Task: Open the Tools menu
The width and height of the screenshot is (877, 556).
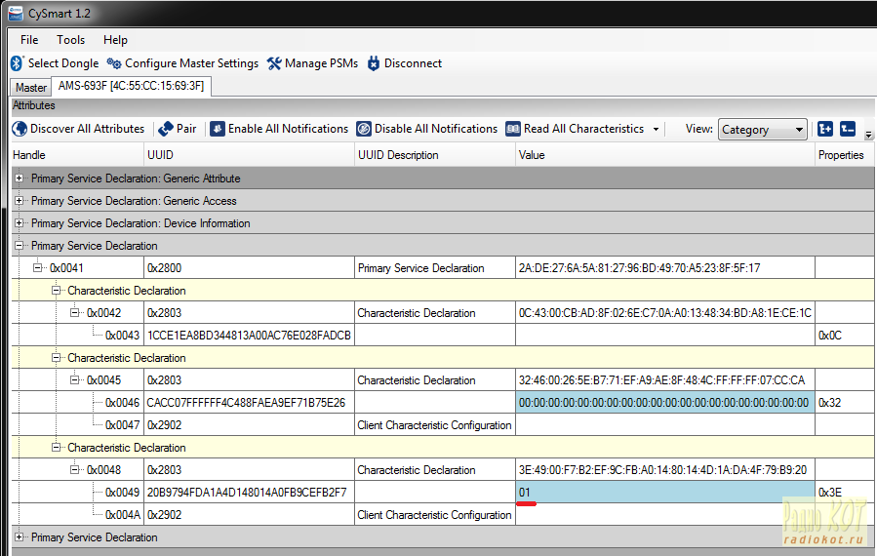Action: (70, 40)
